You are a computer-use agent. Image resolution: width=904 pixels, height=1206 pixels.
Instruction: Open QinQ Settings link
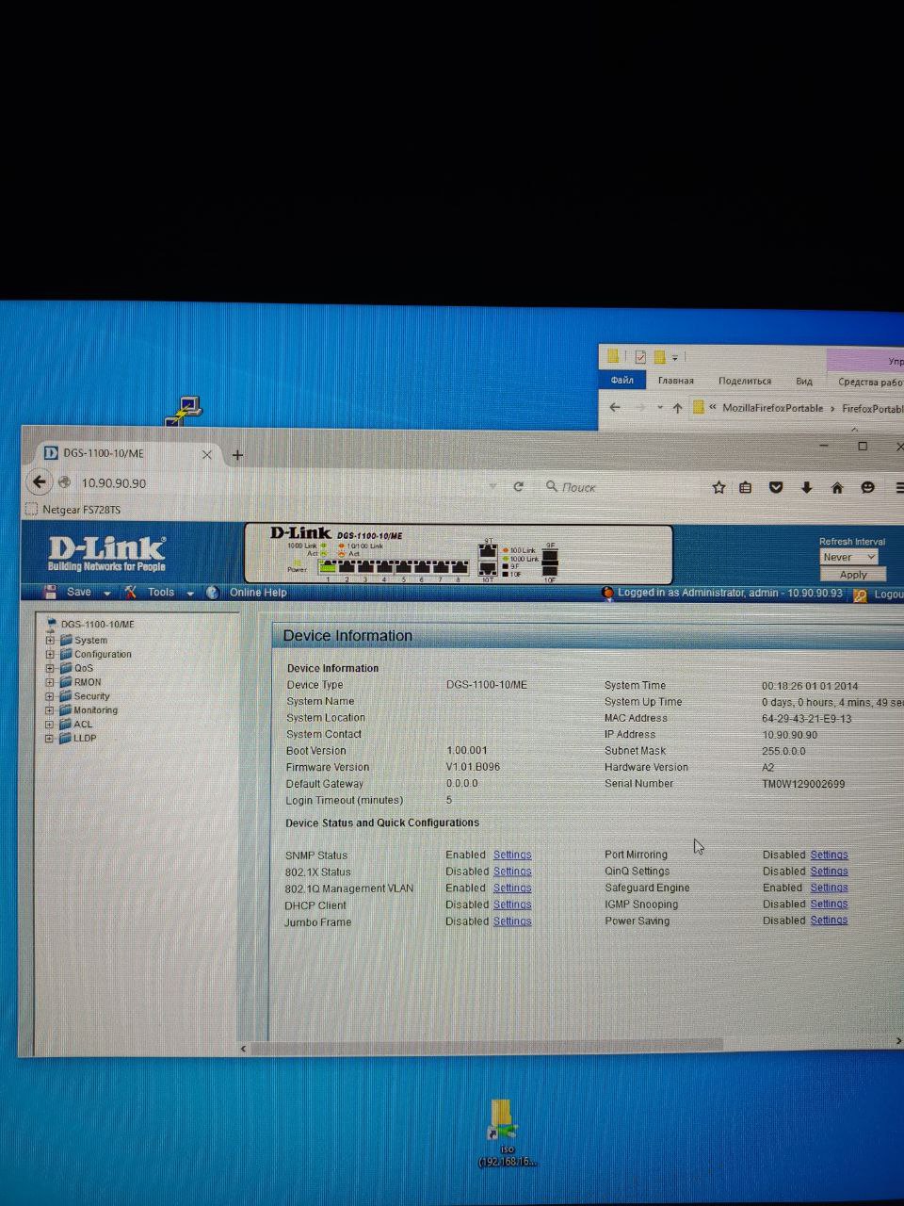pos(829,871)
